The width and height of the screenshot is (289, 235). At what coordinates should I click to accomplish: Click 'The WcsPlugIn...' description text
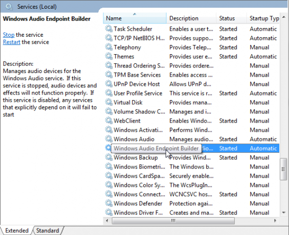pyautogui.click(x=191, y=185)
